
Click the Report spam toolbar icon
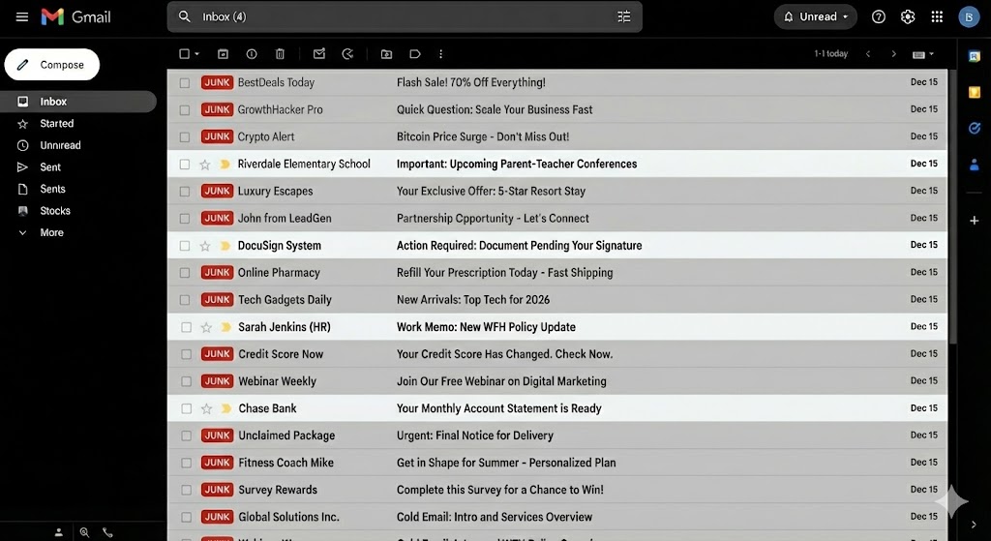[x=252, y=54]
